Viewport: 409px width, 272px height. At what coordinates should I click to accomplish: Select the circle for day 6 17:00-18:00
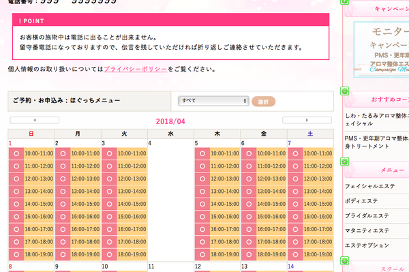tap(249, 242)
